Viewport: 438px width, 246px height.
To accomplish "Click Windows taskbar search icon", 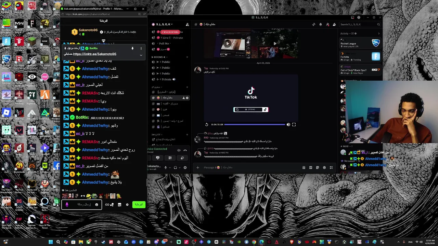I will point(58,242).
